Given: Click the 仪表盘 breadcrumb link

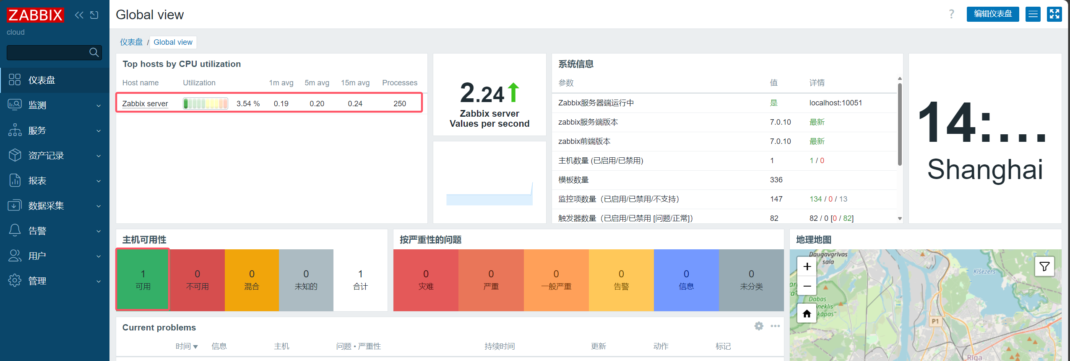Looking at the screenshot, I should point(131,42).
